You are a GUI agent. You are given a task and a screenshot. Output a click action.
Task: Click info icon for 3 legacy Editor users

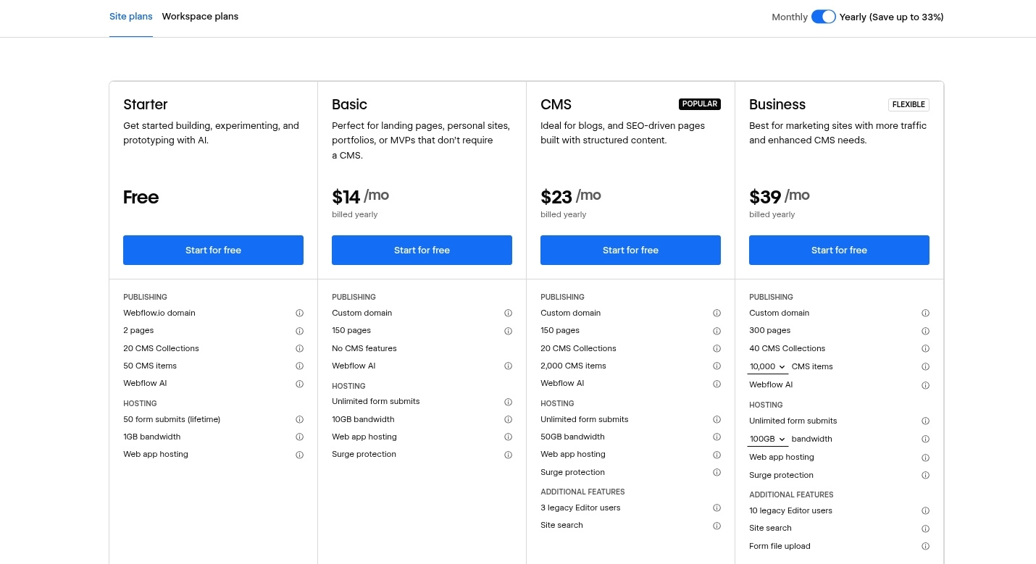717,508
